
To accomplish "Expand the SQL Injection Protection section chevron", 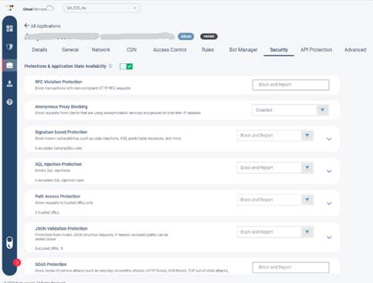I will pyautogui.click(x=329, y=171).
